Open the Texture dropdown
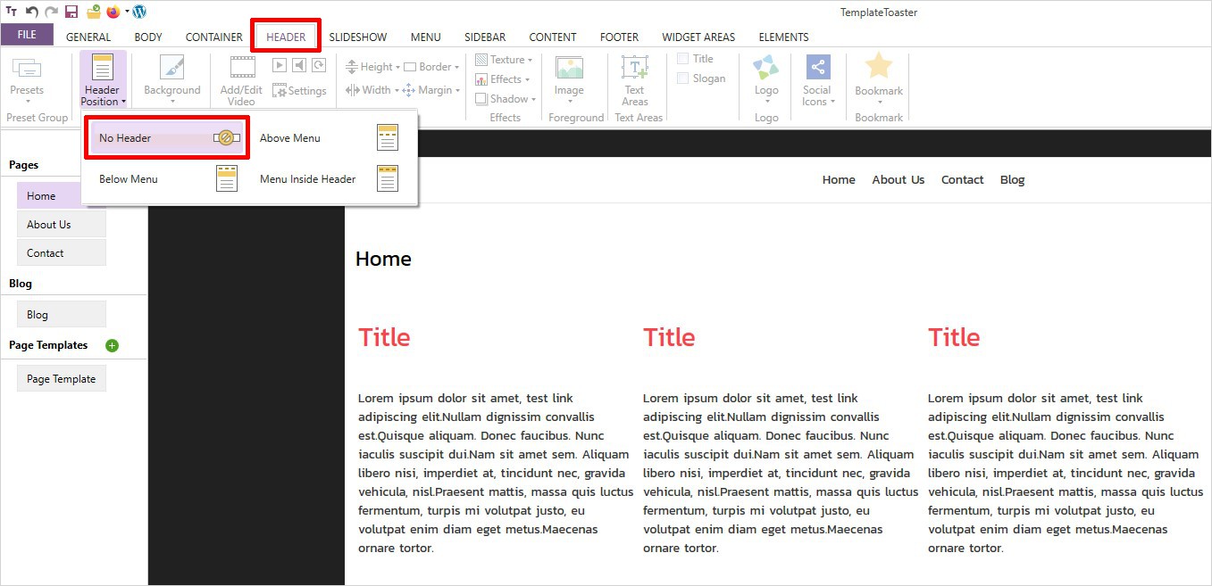 (505, 60)
